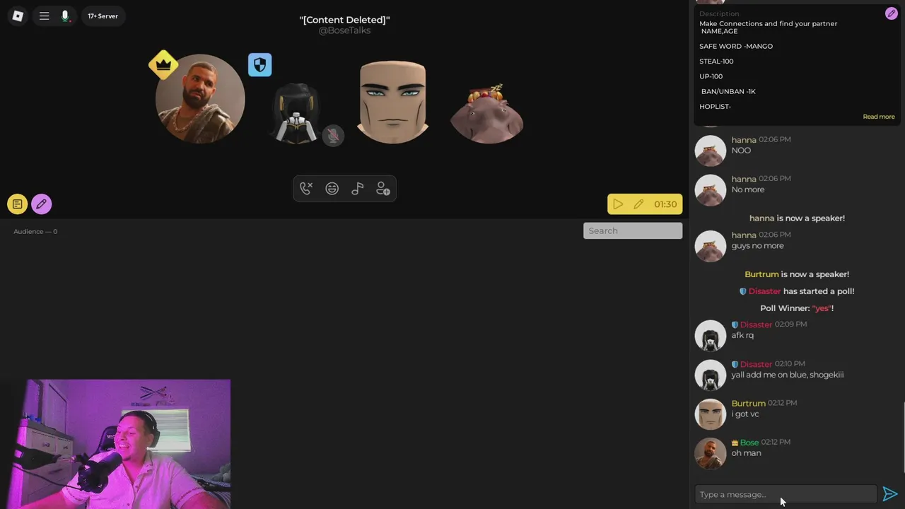Click the Poll Winner yes notice

[x=797, y=308]
